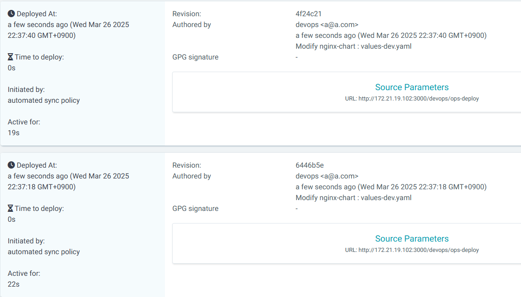Open the first ops-deploy repository URL
The image size is (521, 297).
(419, 99)
